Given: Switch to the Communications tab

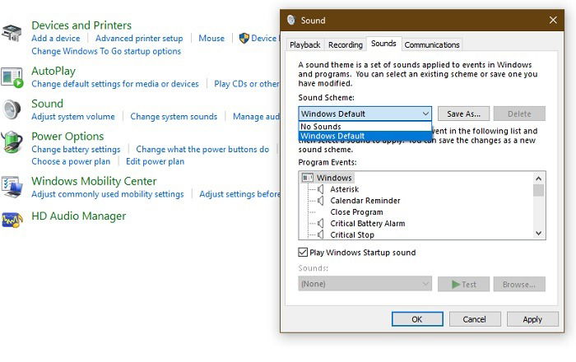Looking at the screenshot, I should pos(432,44).
